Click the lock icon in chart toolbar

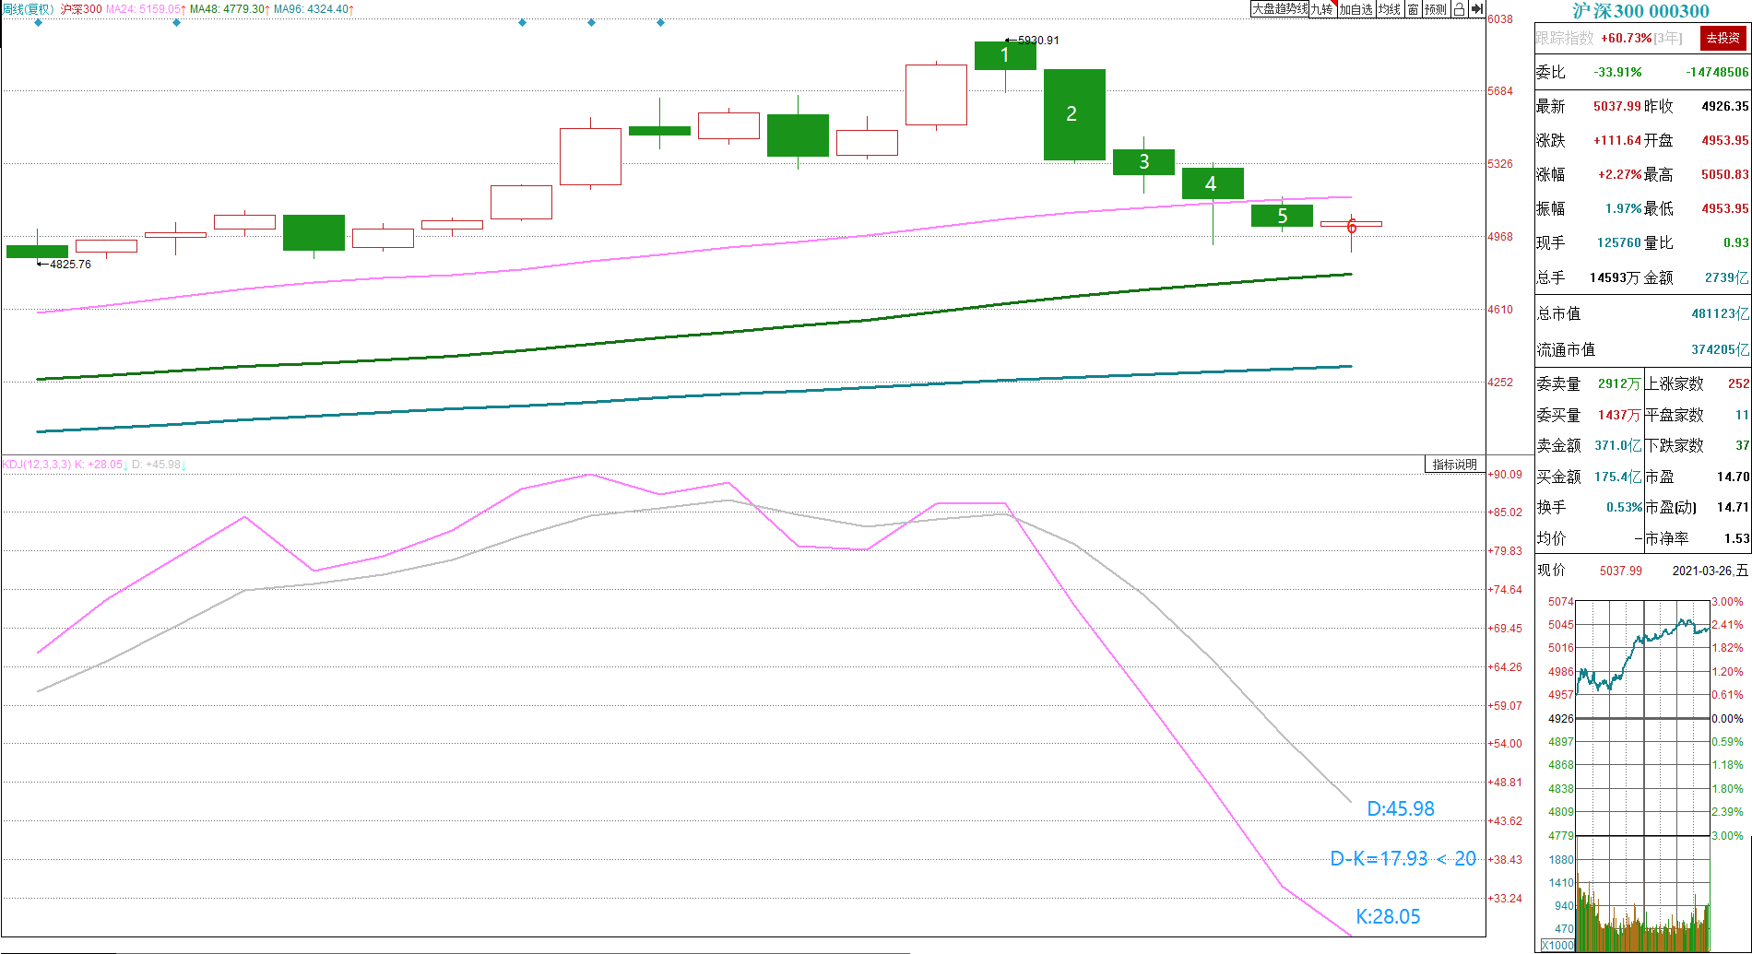pyautogui.click(x=1459, y=9)
